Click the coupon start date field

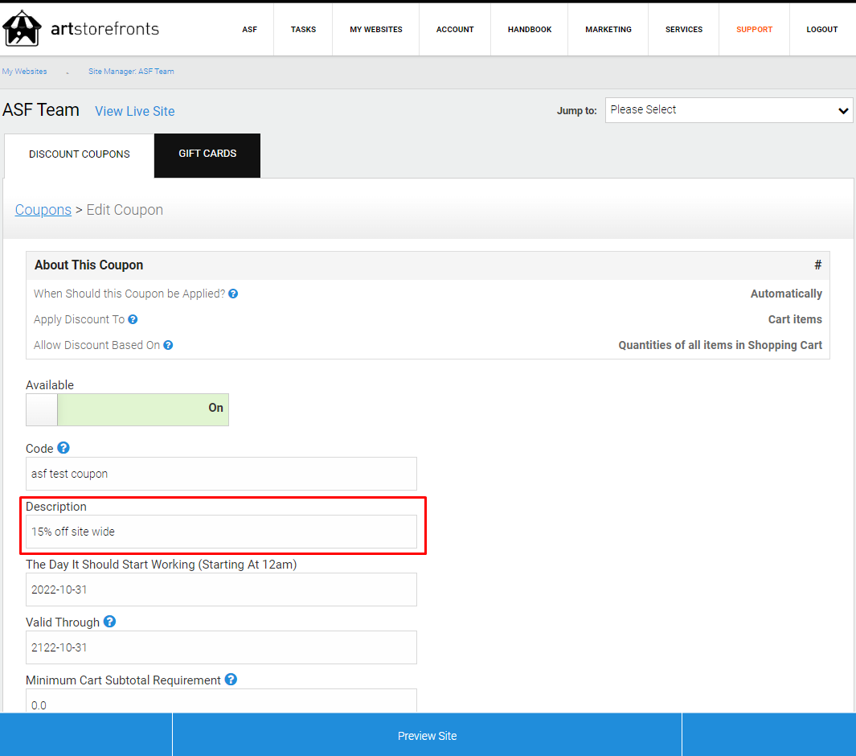(221, 590)
